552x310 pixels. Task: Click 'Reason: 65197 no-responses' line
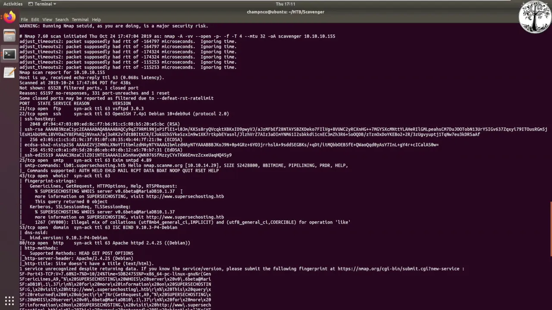click(x=94, y=93)
